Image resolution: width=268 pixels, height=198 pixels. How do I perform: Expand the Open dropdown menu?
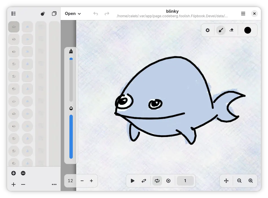click(73, 14)
